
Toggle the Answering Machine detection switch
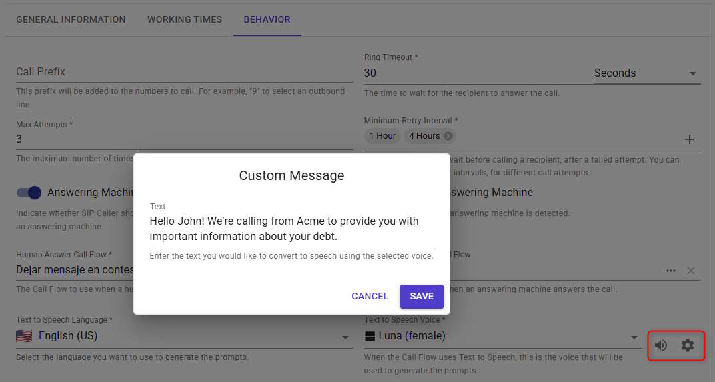click(29, 193)
